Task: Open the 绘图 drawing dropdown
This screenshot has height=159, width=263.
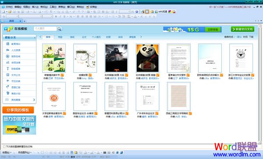Action: tap(7, 152)
